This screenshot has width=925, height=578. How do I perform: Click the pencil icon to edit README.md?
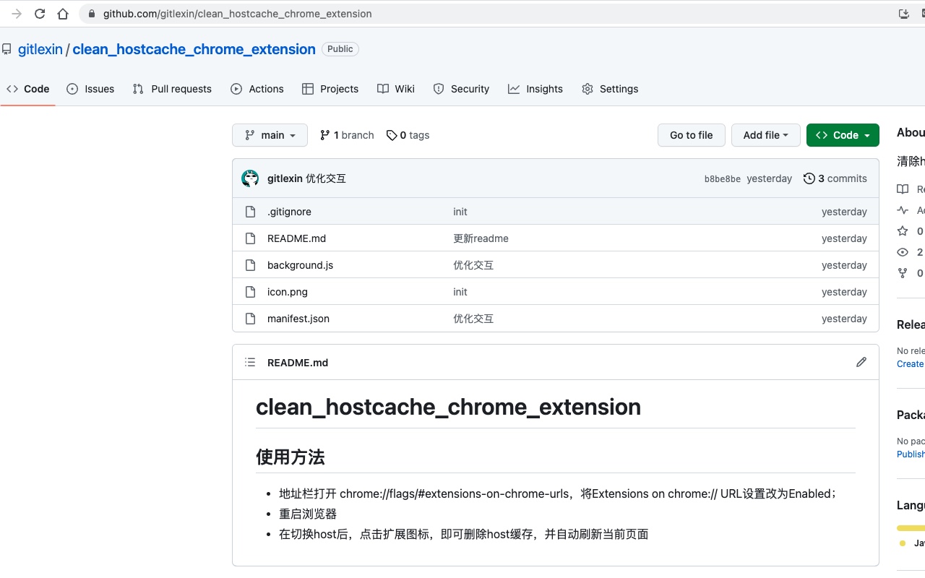pos(861,361)
